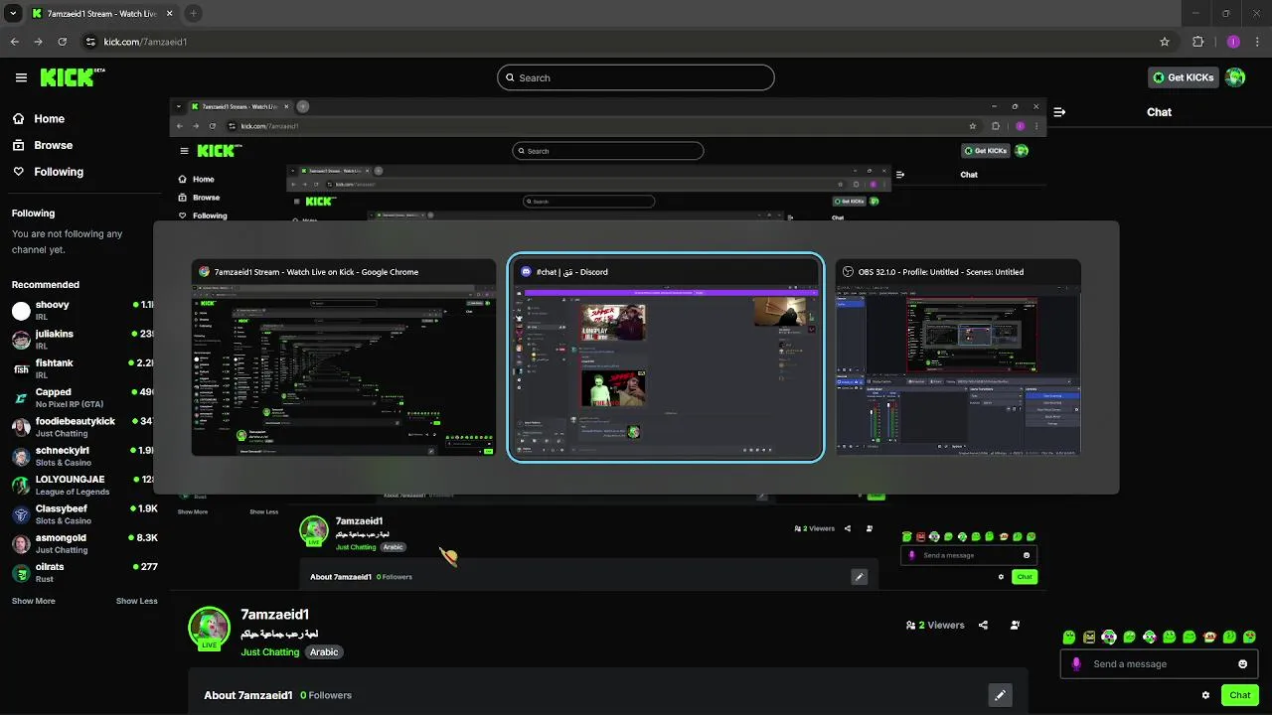
Task: Switch to Discord #chat window thumbnail
Action: pyautogui.click(x=666, y=358)
